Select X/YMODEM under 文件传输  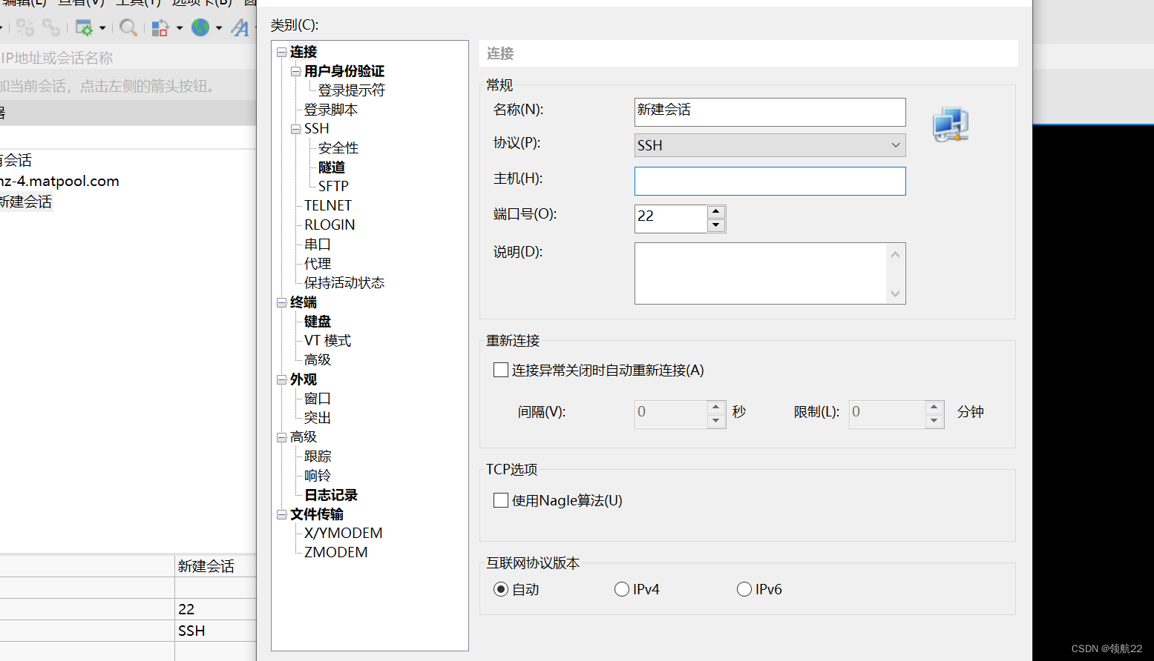(x=344, y=534)
